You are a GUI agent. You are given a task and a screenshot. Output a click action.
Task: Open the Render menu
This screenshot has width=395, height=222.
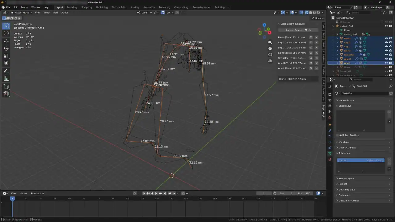(24, 7)
